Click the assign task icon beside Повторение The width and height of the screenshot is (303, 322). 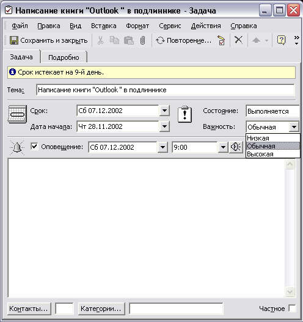(x=221, y=40)
